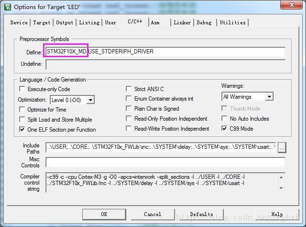Switch to the Device tab
This screenshot has height=227, width=306.
(x=19, y=22)
